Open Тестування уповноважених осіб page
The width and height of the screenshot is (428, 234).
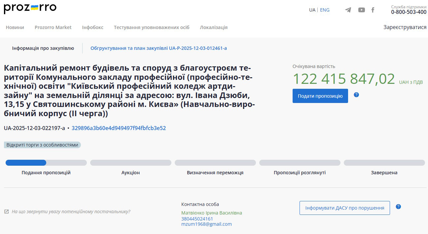pyautogui.click(x=152, y=27)
